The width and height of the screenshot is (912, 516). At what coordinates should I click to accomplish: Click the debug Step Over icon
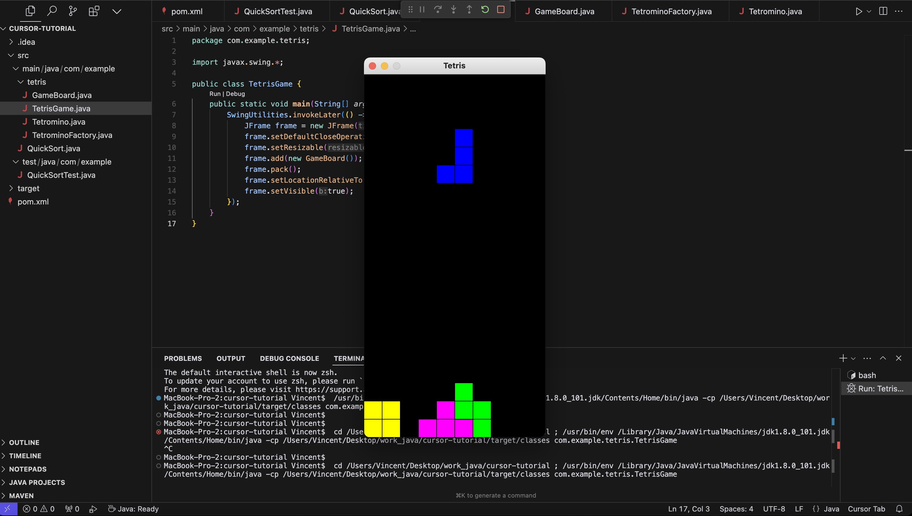tap(438, 10)
